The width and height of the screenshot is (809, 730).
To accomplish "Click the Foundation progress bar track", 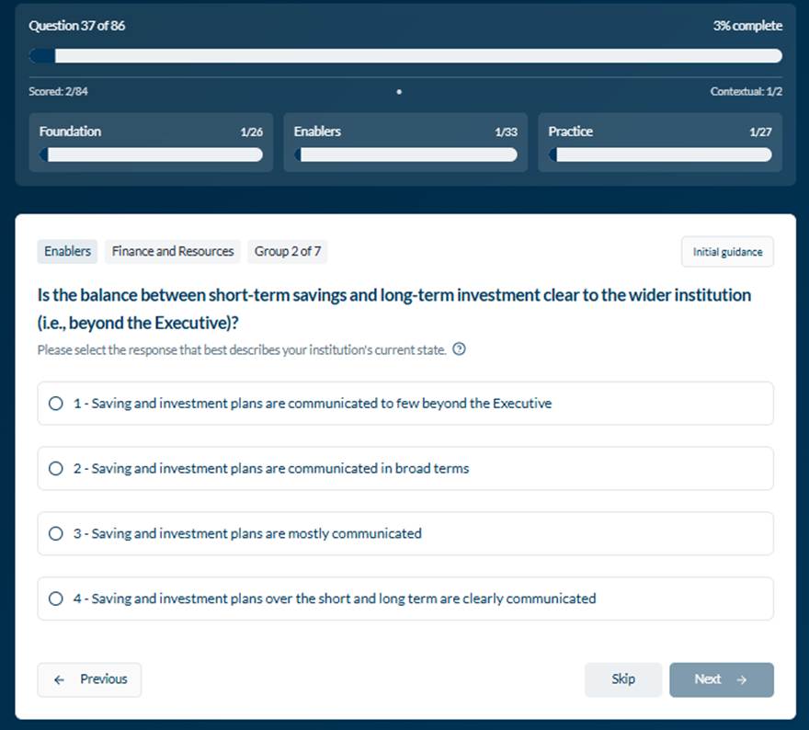I will coord(151,154).
